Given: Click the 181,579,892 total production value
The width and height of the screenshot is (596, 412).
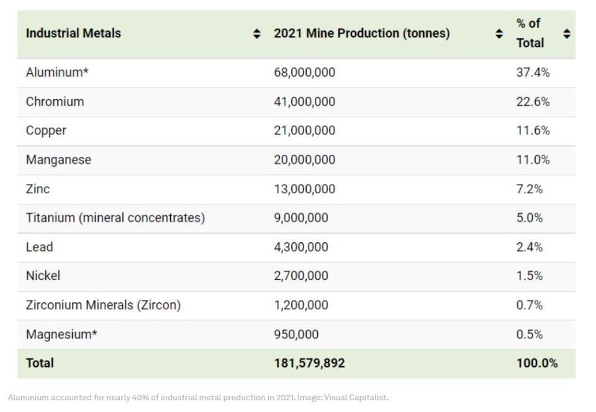Looking at the screenshot, I should coord(309,364).
